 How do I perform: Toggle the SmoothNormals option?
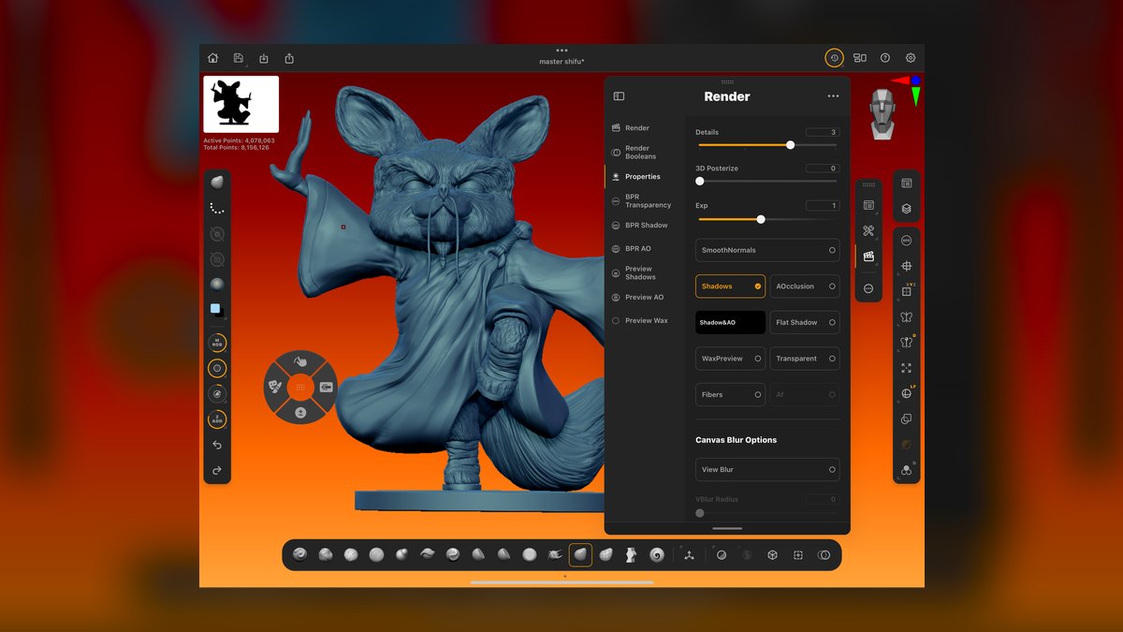[767, 250]
